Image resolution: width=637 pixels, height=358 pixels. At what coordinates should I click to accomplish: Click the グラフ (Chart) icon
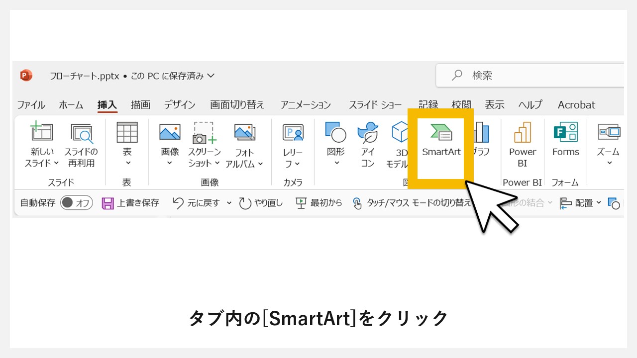point(481,139)
